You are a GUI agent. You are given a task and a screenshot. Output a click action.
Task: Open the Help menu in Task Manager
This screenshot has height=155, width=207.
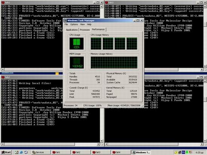pos(89,24)
